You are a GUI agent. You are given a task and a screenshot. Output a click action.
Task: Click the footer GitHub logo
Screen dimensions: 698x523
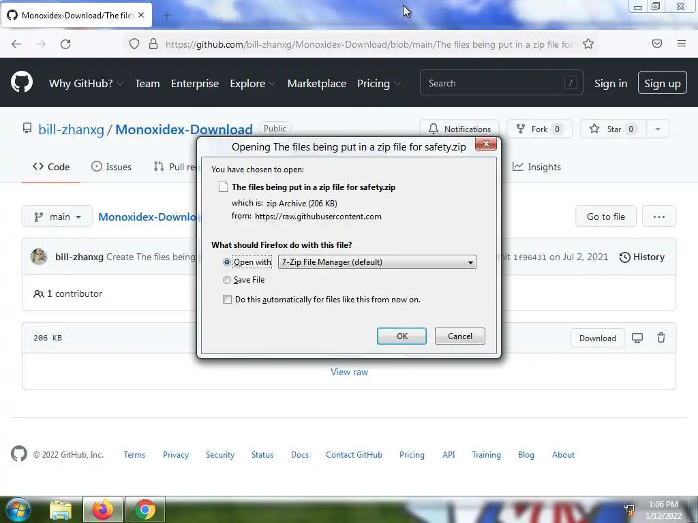pos(19,454)
